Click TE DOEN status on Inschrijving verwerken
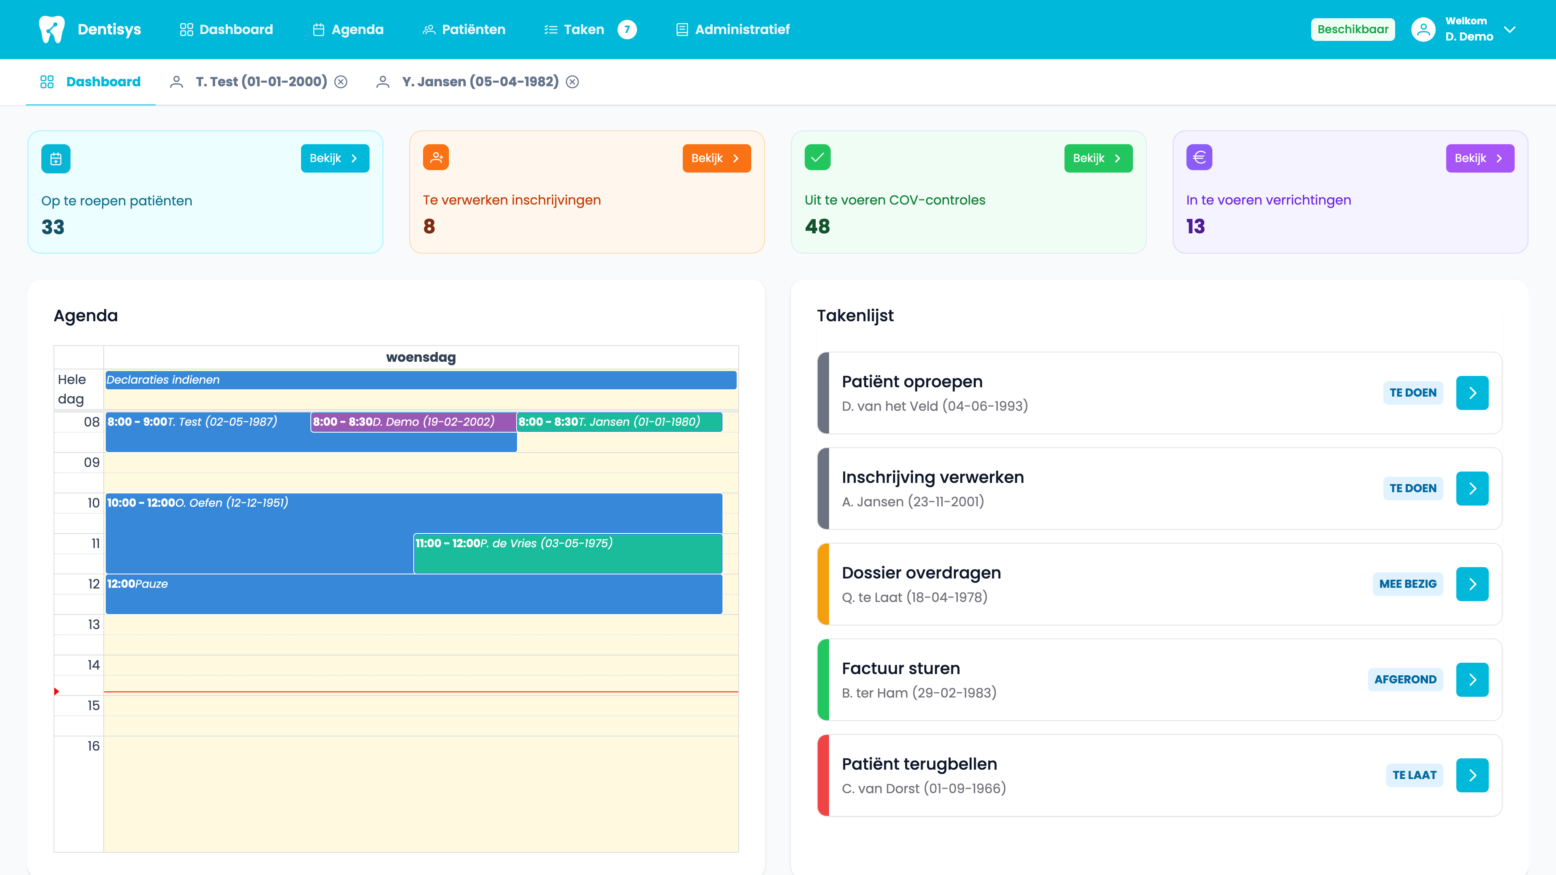 [x=1413, y=489]
